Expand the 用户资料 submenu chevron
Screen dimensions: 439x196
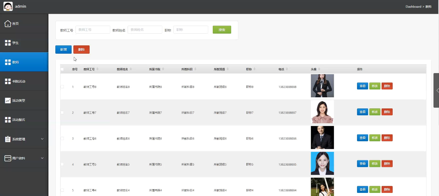tap(42, 158)
